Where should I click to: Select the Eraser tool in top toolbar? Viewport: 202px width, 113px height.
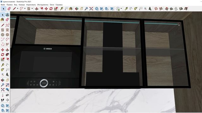click(9, 9)
